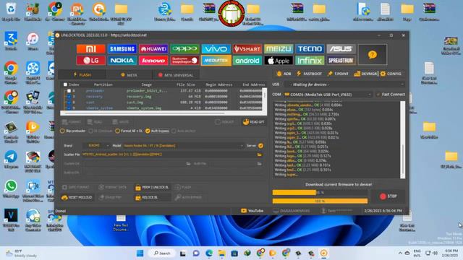Screen dimensions: 463x260
Task: Toggle the Fast Connect checkbox
Action: click(378, 95)
